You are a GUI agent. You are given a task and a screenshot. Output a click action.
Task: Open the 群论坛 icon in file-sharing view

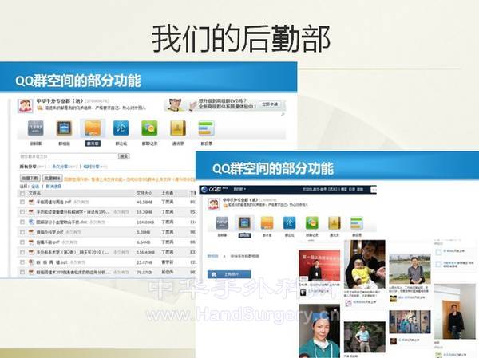[121, 129]
